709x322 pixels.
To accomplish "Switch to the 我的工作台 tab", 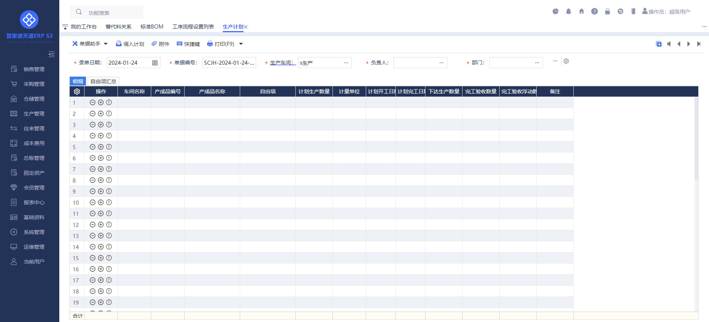I will click(x=84, y=27).
